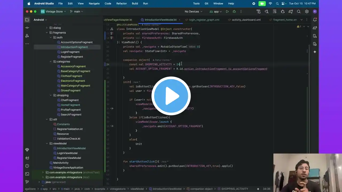The height and width of the screenshot is (192, 342).
Task: Close the IntroductionViewModel.kt tab
Action: point(180,20)
